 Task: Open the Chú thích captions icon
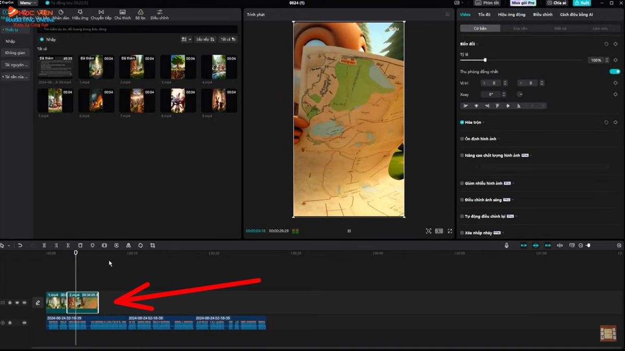(x=122, y=15)
